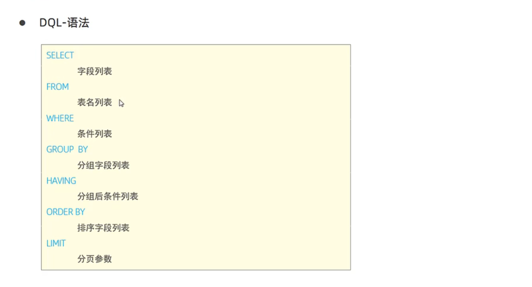Click the HAVING keyword

61,181
